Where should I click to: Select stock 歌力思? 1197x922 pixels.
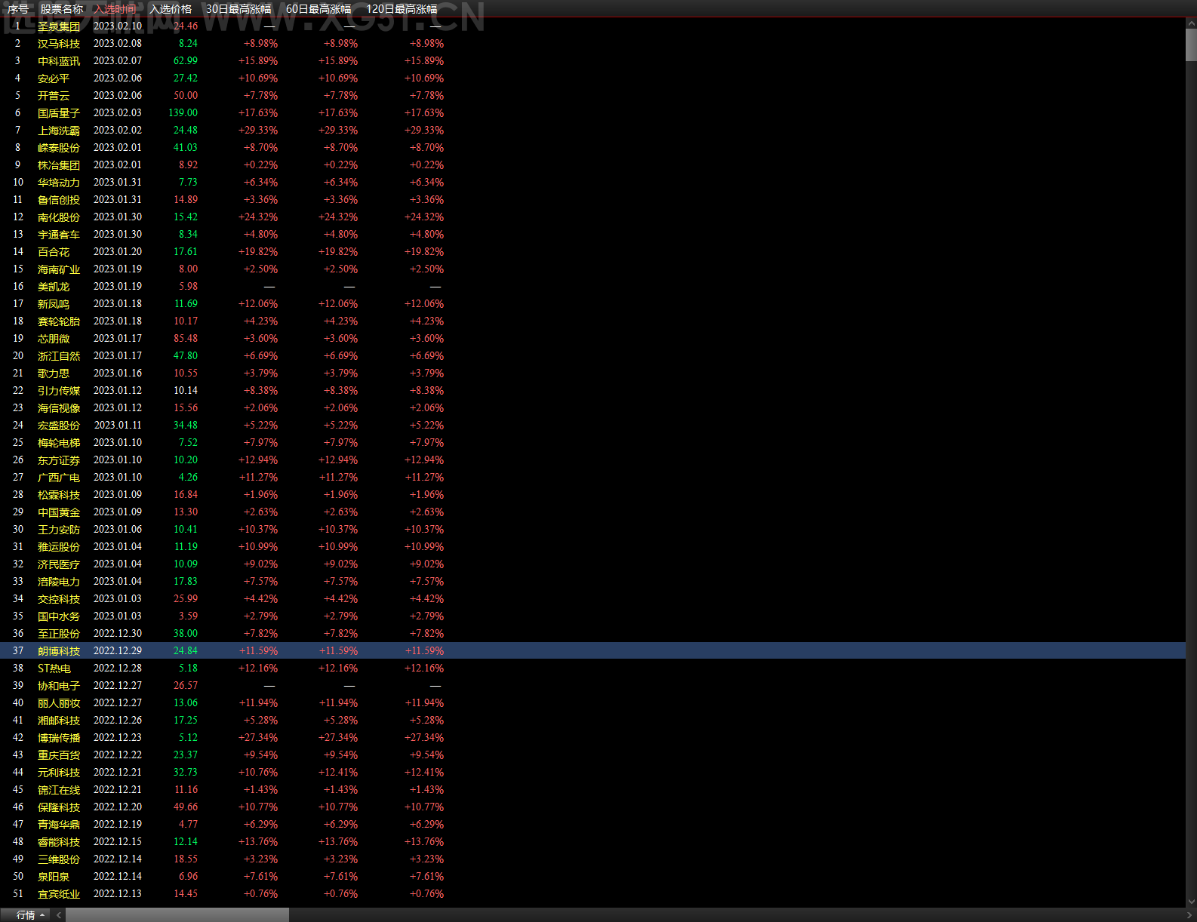(x=54, y=373)
